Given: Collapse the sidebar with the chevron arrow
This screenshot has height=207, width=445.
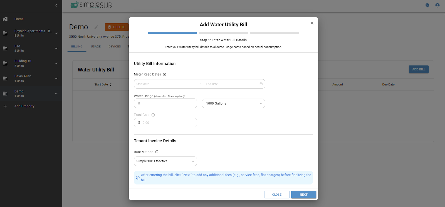Looking at the screenshot, I should [x=56, y=5].
